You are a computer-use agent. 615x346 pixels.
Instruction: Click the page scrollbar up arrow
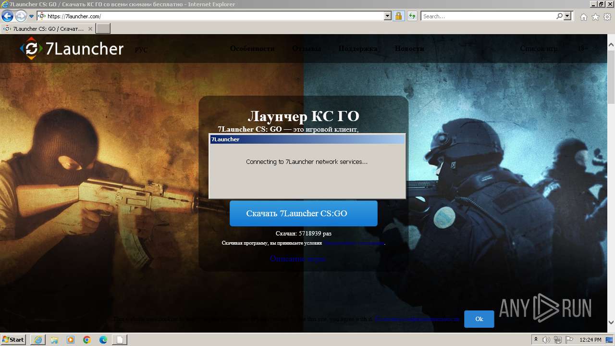611,46
